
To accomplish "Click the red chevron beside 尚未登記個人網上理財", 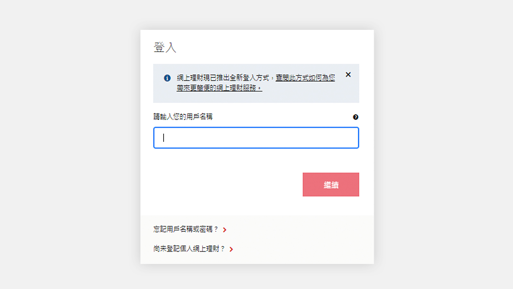I will pyautogui.click(x=231, y=249).
